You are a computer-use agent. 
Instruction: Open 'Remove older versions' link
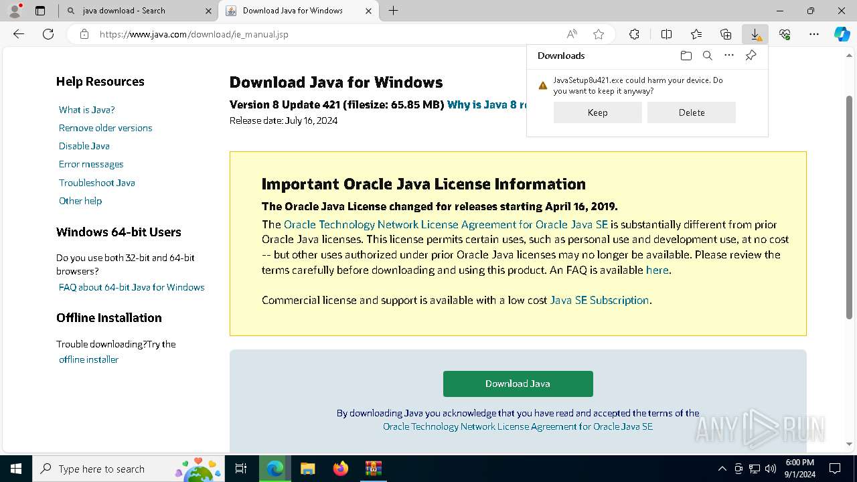[105, 128]
